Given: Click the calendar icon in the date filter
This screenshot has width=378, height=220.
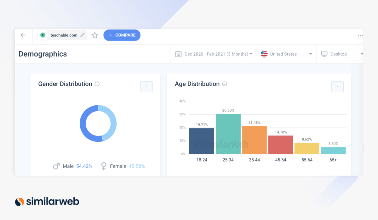Looking at the screenshot, I should pyautogui.click(x=178, y=54).
